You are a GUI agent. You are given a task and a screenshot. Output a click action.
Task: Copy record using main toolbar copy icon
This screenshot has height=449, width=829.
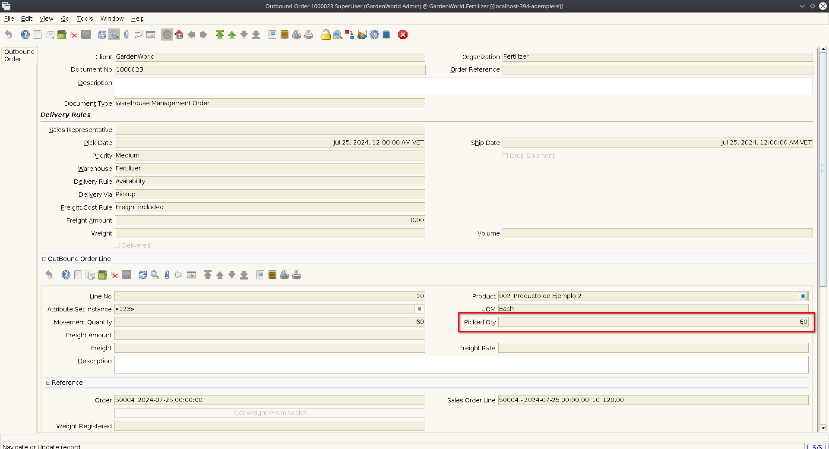[x=50, y=35]
